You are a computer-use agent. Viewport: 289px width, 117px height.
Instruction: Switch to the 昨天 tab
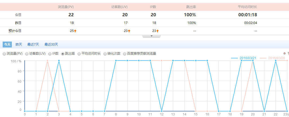point(19,45)
